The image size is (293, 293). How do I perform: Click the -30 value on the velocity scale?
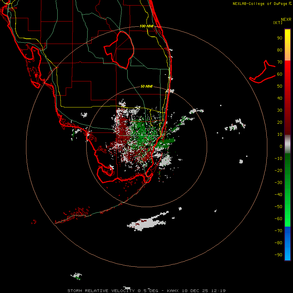pos(278,183)
